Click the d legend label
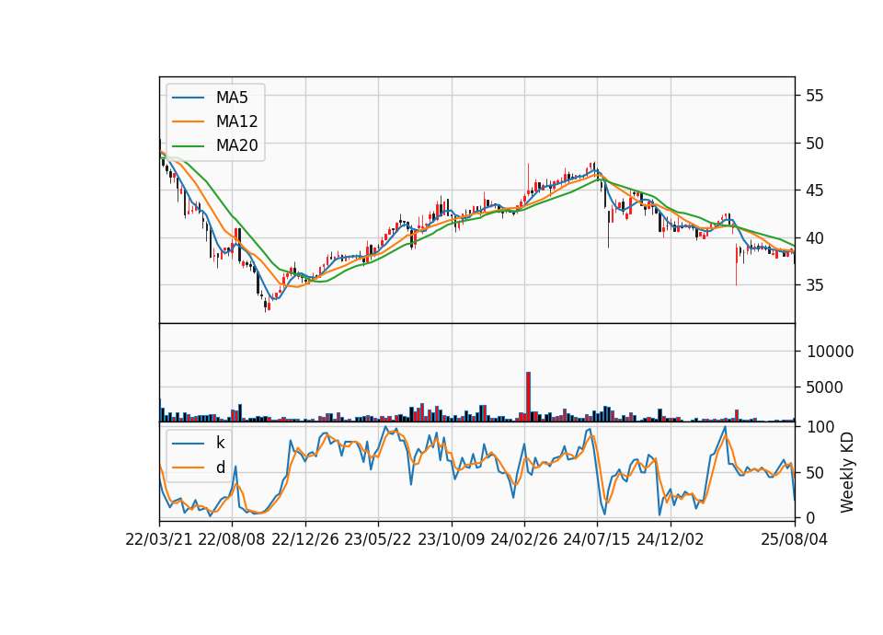Viewport: 883px width, 635px height. pos(220,468)
